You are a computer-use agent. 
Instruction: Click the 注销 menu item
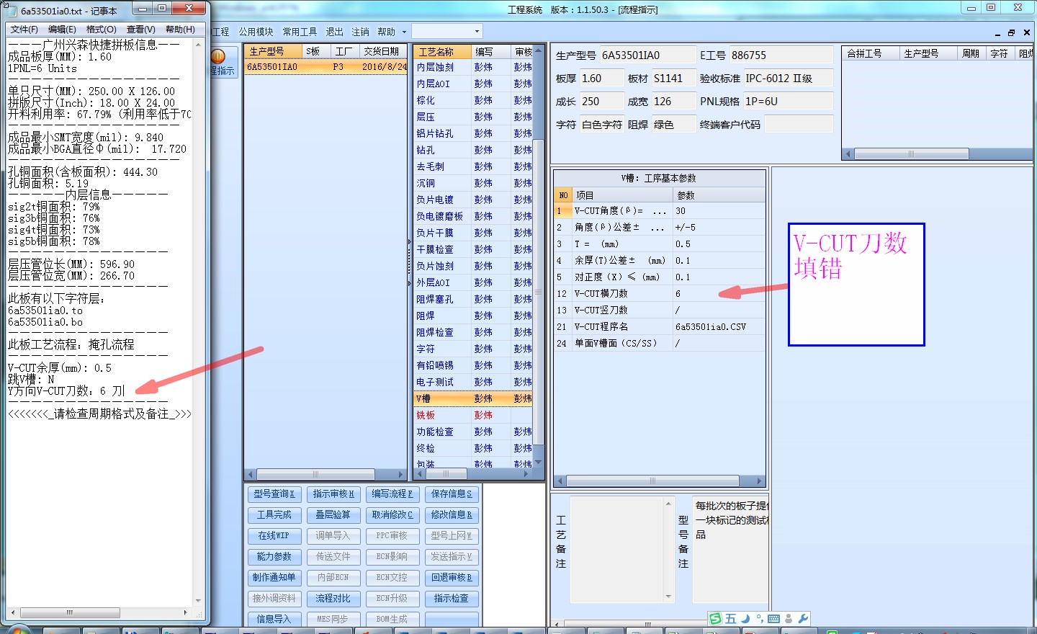coord(360,32)
